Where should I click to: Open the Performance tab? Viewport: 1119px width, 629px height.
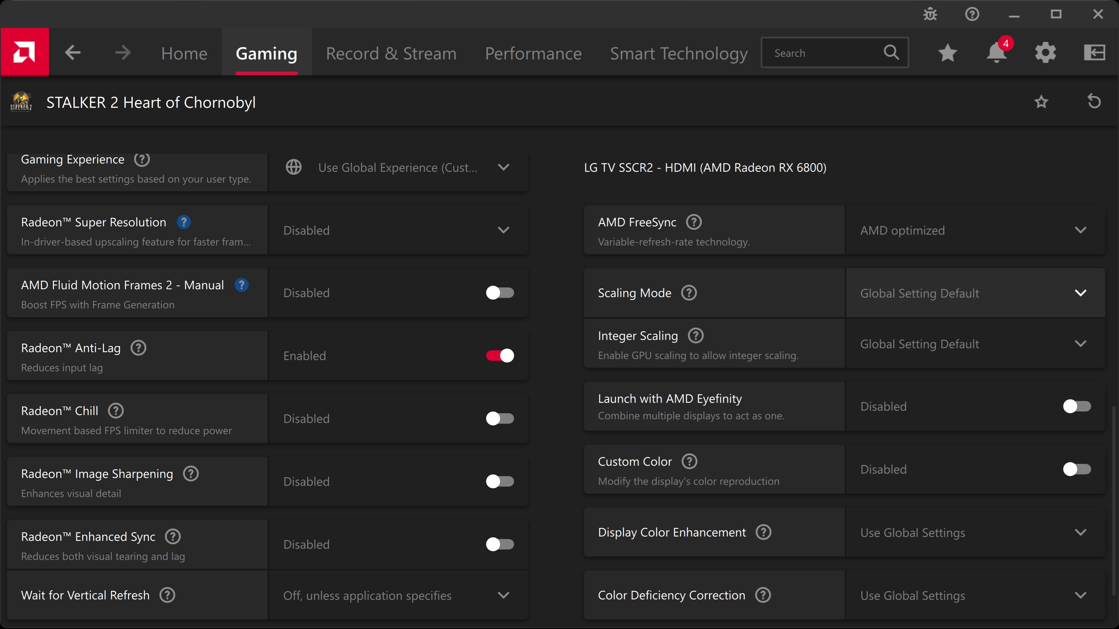(533, 53)
